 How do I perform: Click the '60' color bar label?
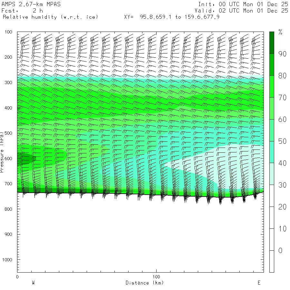(282, 120)
